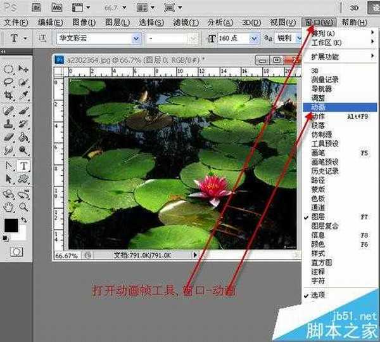380x342 pixels.
Task: Select the Path Selection arrow tool
Action: click(x=9, y=179)
